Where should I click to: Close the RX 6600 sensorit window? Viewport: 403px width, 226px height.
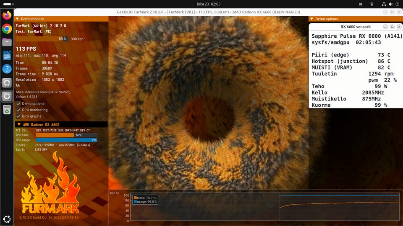(x=399, y=27)
